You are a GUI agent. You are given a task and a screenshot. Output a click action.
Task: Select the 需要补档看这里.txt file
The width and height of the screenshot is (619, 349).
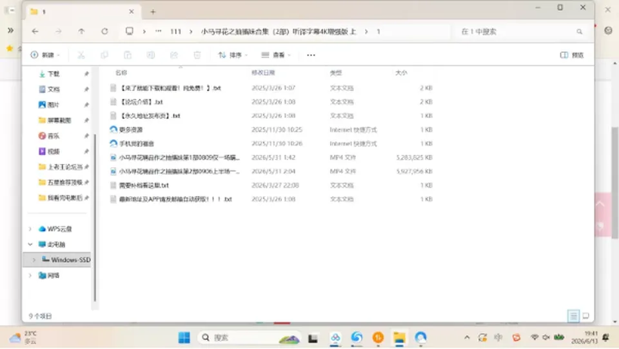point(144,185)
